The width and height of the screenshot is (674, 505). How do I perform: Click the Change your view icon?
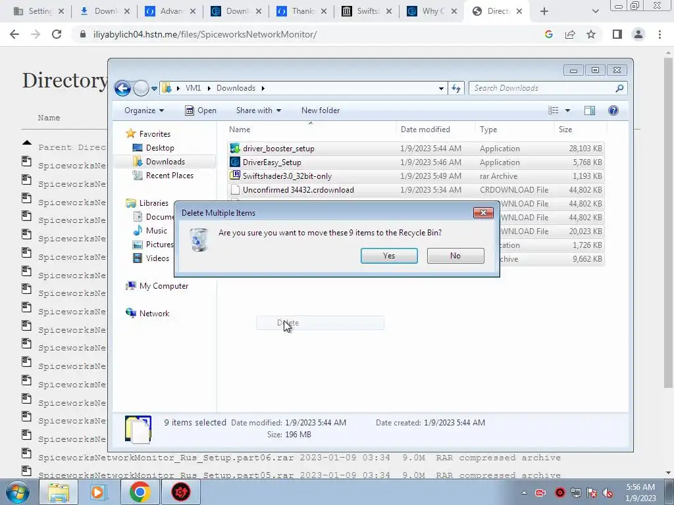(553, 110)
